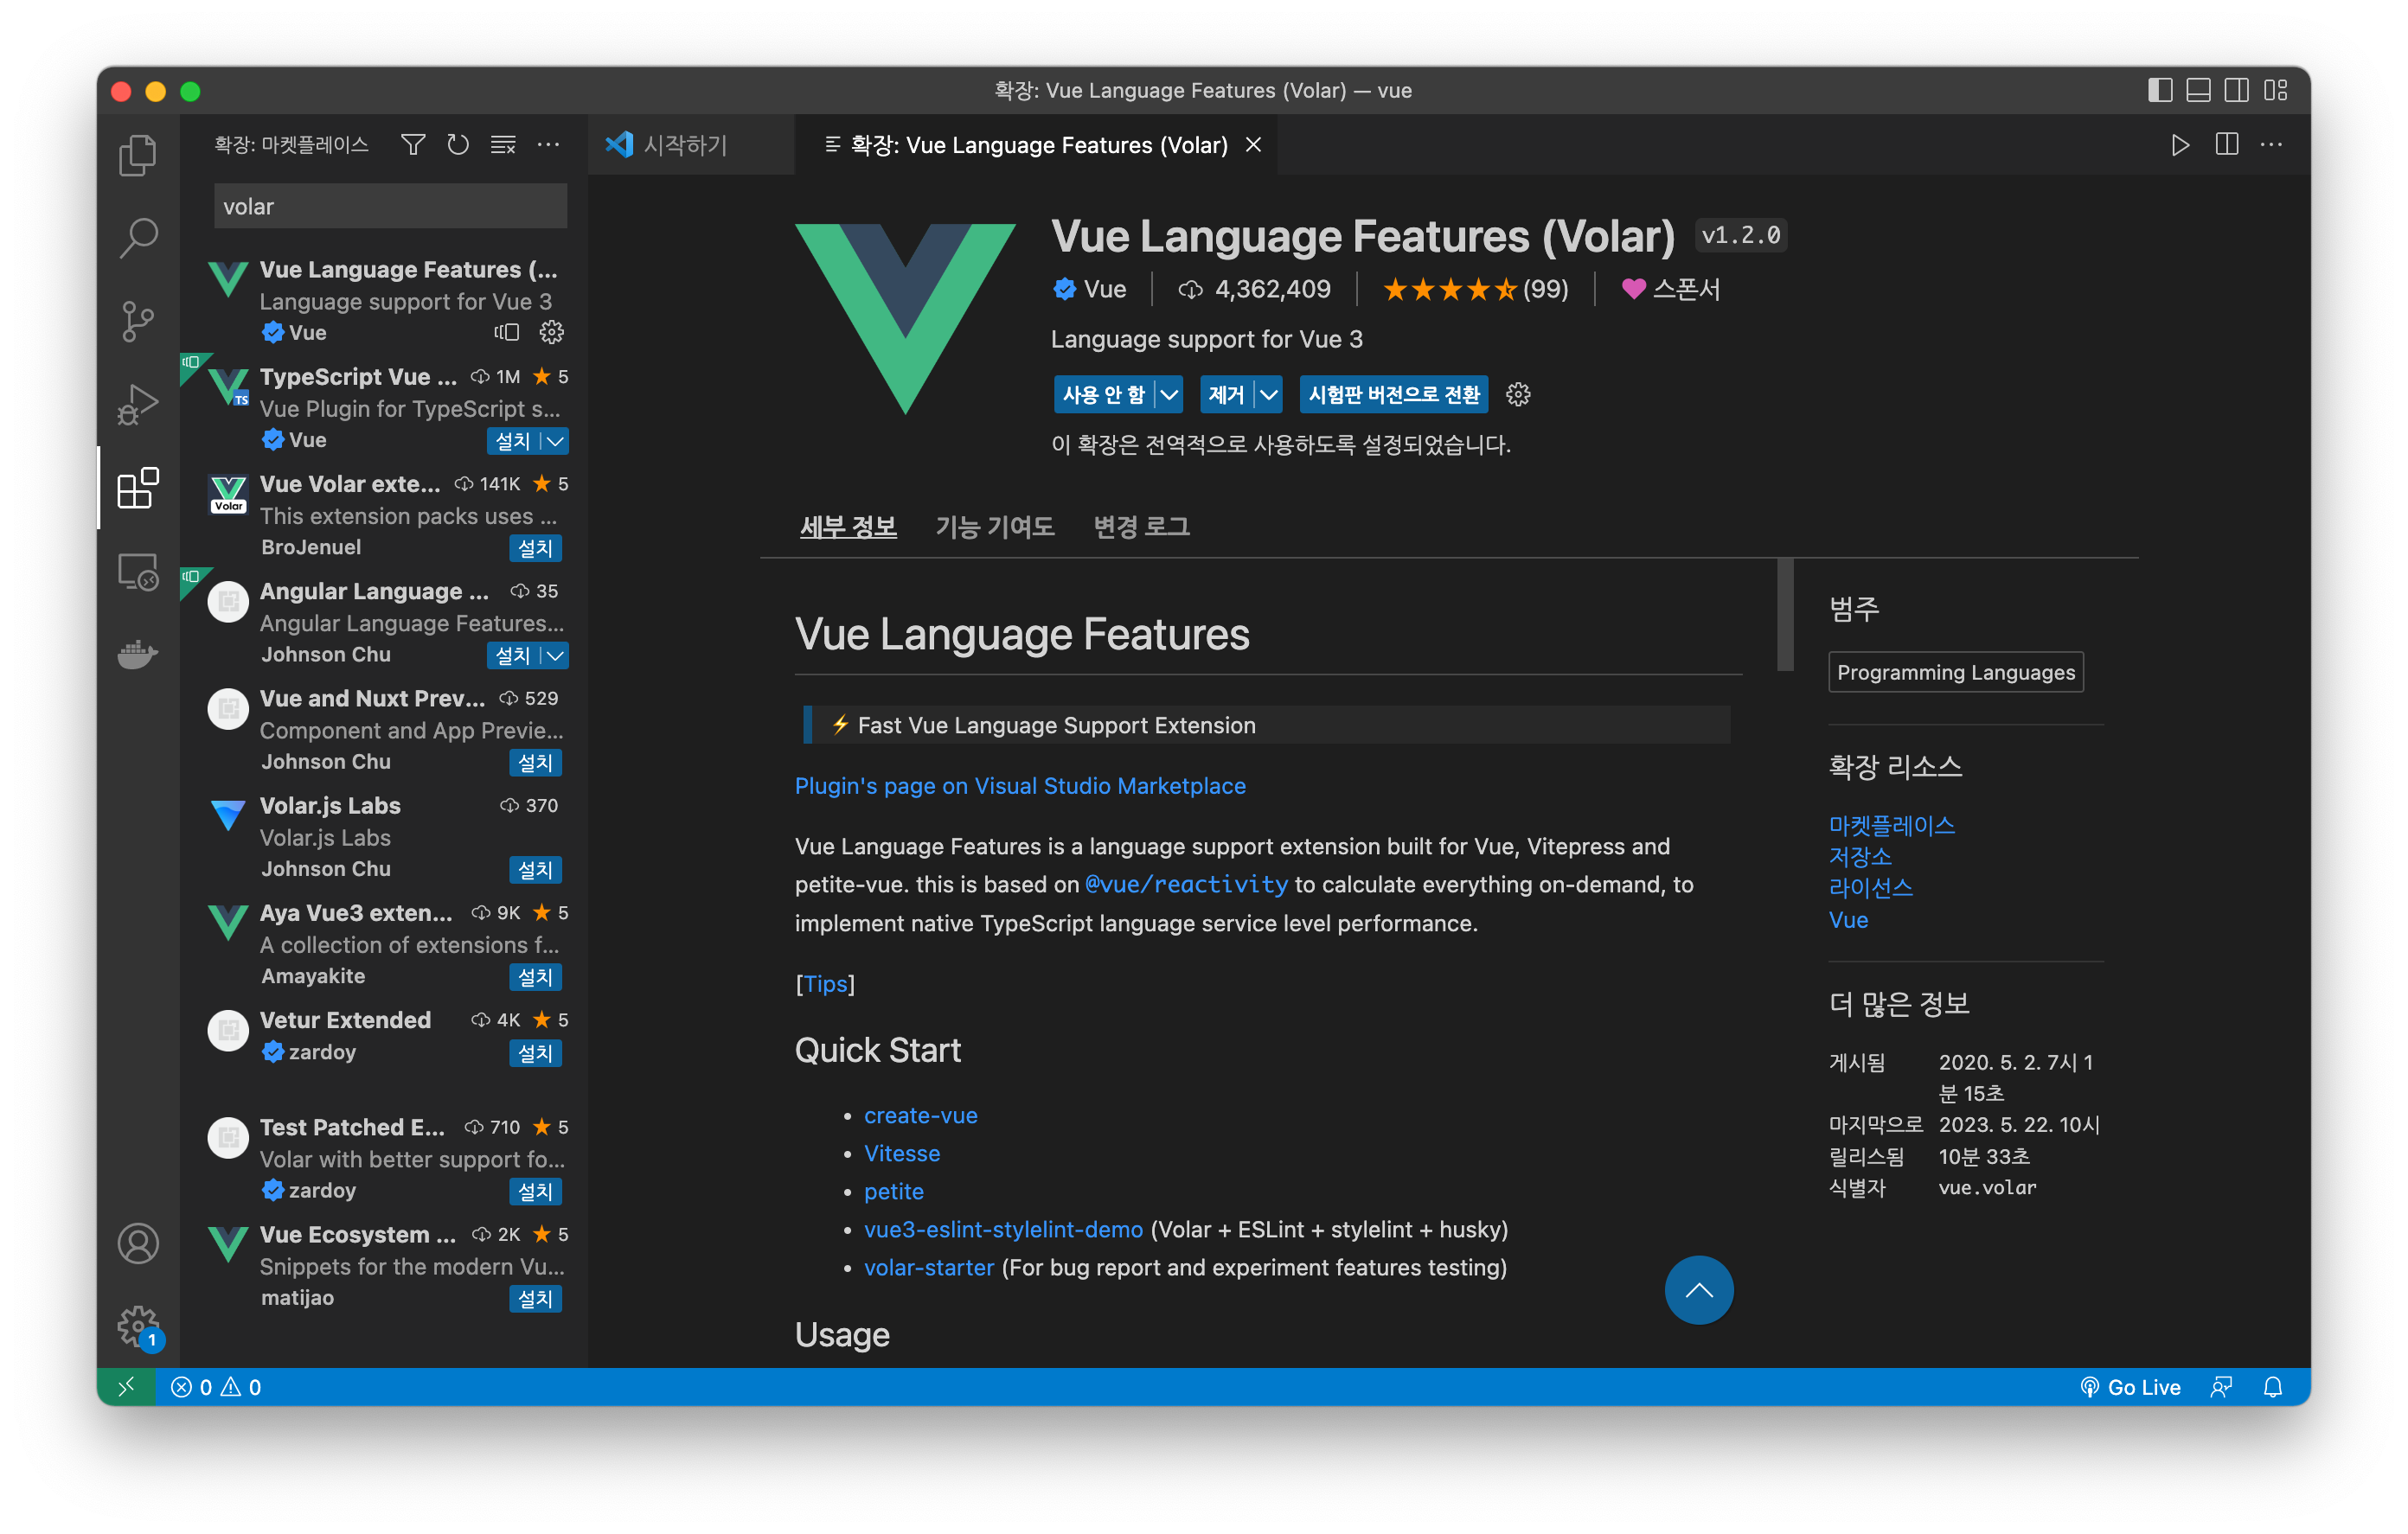Open the volar-starter link
The image size is (2408, 1534).
pos(929,1267)
